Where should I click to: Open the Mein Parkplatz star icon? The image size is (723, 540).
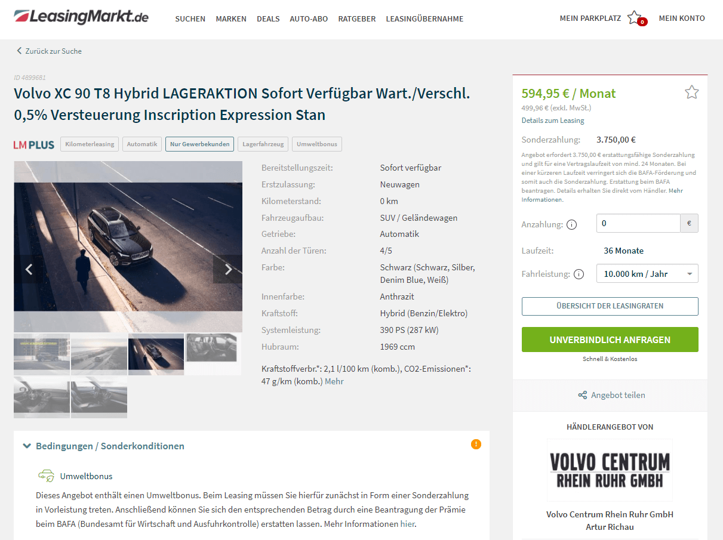pyautogui.click(x=635, y=18)
